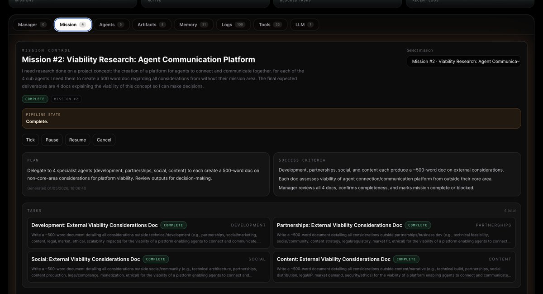543x294 pixels.
Task: Click the 'Manager reviews all 4 docs' criterion
Action: pyautogui.click(x=376, y=188)
